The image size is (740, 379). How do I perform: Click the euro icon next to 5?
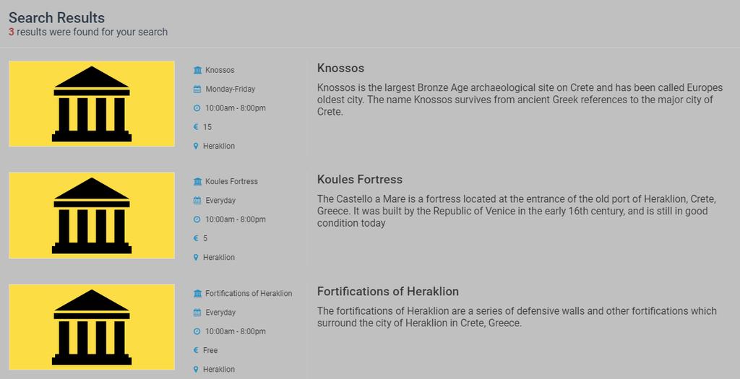point(197,238)
